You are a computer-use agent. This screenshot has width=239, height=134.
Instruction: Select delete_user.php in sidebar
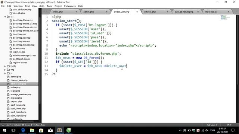[18, 84]
